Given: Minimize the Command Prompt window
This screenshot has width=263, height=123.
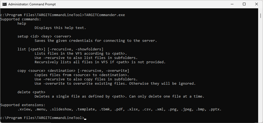Looking at the screenshot, I should (232, 4).
